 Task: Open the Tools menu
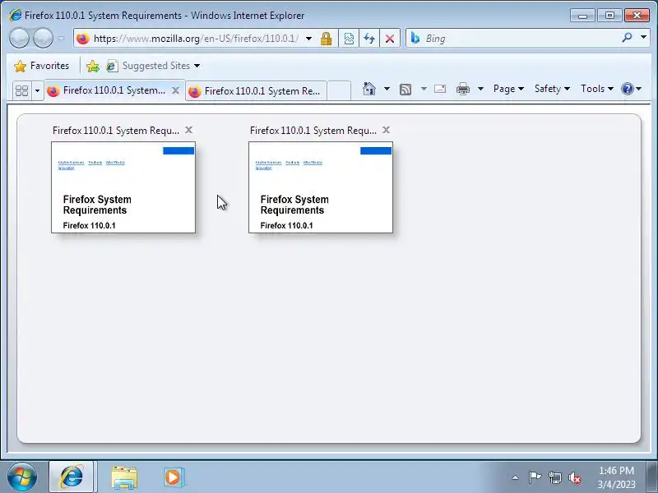tap(597, 89)
